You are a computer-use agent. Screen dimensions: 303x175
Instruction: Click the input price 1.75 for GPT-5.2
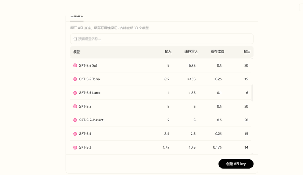pyautogui.click(x=166, y=147)
